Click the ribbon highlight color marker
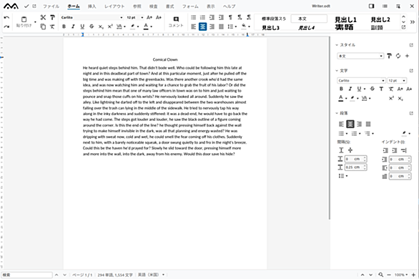The height and width of the screenshot is (279, 419). coord(132,26)
